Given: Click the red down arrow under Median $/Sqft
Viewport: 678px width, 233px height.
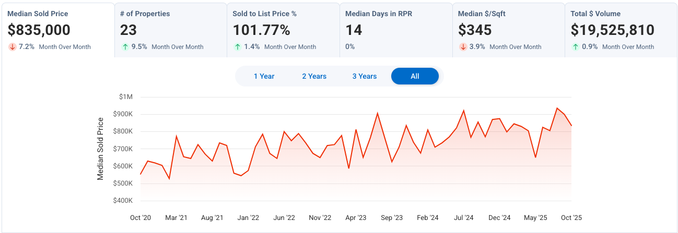Looking at the screenshot, I should pos(463,46).
